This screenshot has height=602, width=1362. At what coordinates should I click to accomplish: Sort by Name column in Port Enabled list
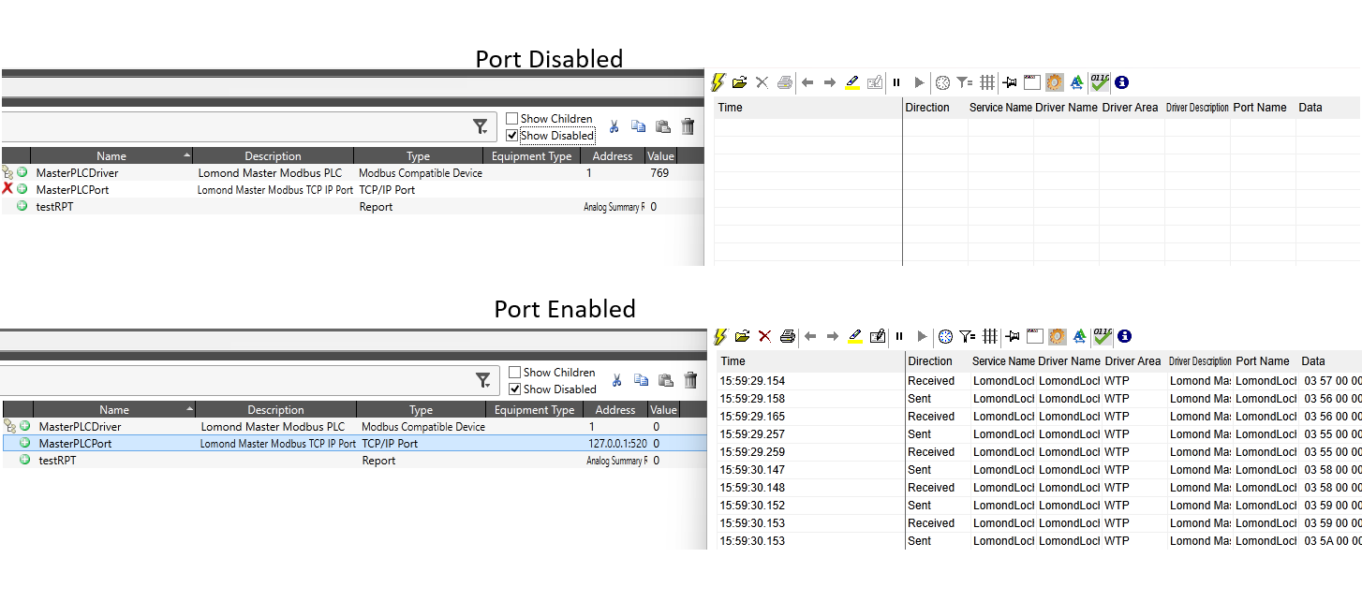coord(114,410)
